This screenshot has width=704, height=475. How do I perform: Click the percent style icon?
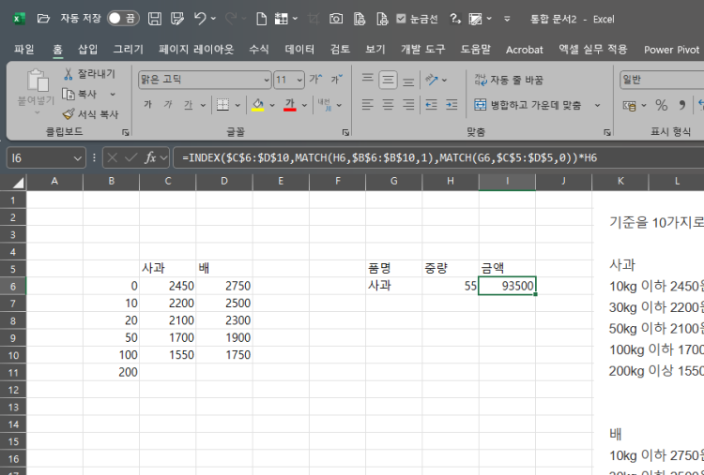click(x=661, y=105)
